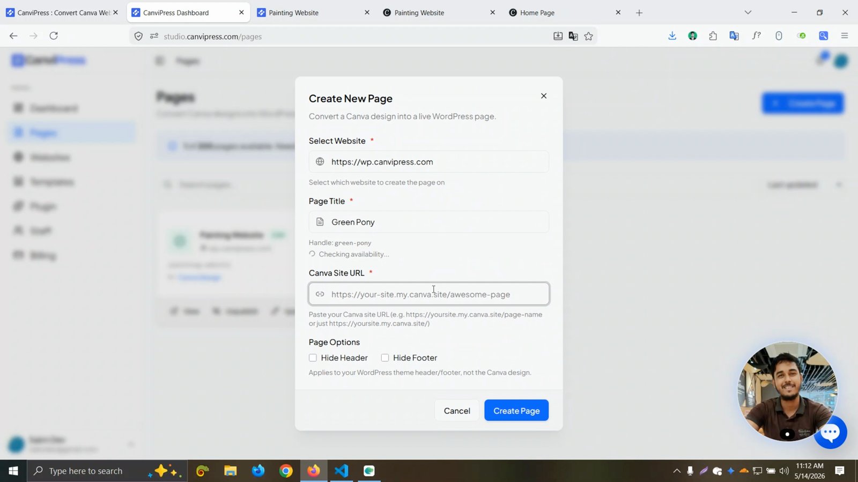Image resolution: width=858 pixels, height=482 pixels.
Task: Launch Google Chrome from the taskbar
Action: 286,471
